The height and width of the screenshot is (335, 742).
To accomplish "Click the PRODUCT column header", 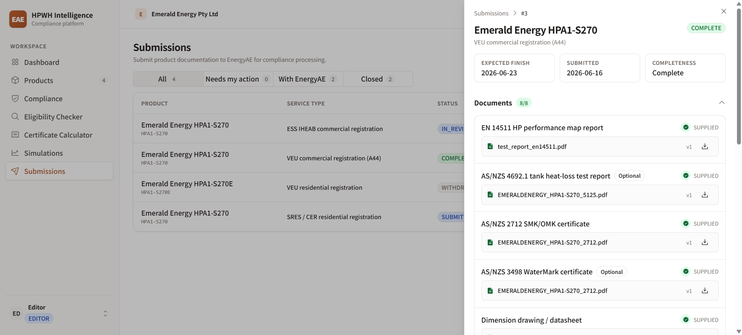I will click(x=154, y=104).
